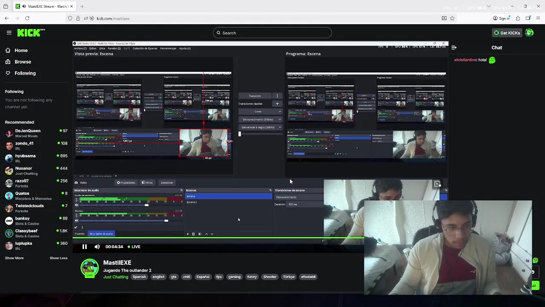Viewport: 545px width, 307px height.
Task: Select the MastilEXE Stream browser tab
Action: (x=44, y=6)
